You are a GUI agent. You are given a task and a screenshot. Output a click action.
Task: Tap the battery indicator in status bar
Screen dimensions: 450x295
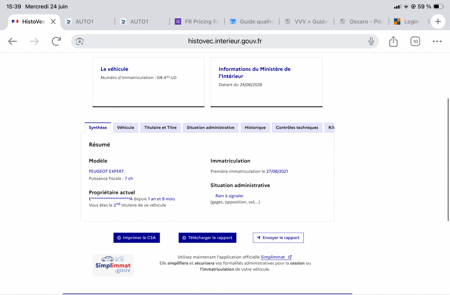click(438, 7)
